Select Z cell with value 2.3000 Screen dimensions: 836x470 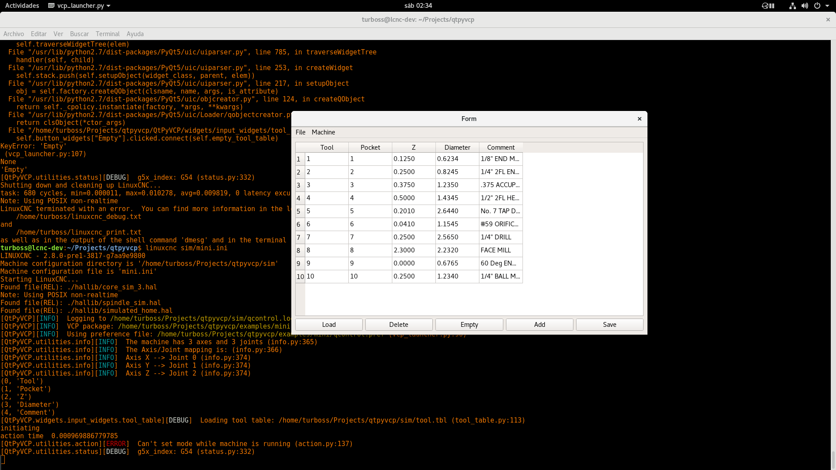point(414,250)
